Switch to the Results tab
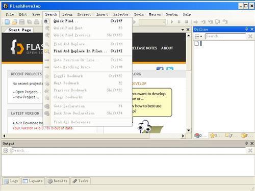The image size is (255, 191). (x=57, y=181)
